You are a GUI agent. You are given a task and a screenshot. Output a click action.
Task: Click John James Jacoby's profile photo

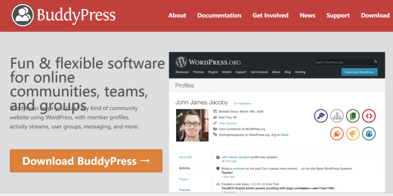click(192, 125)
